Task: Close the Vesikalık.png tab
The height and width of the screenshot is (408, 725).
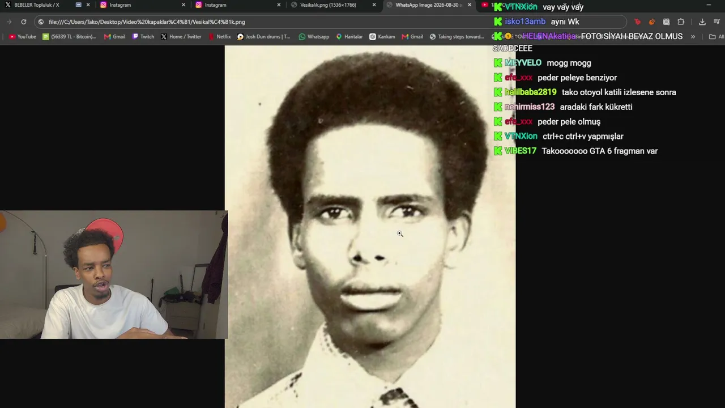Action: click(x=374, y=5)
